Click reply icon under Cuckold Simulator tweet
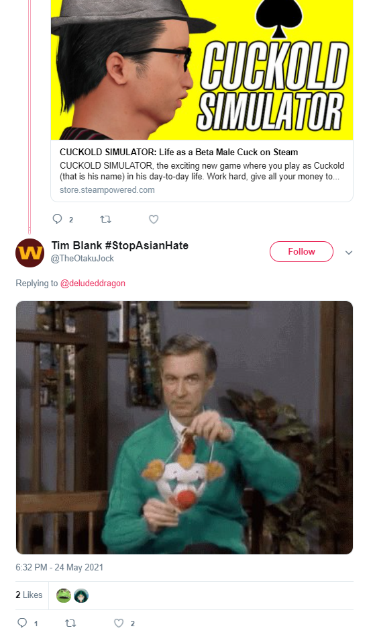Screen dimensions: 371x643 click(57, 219)
